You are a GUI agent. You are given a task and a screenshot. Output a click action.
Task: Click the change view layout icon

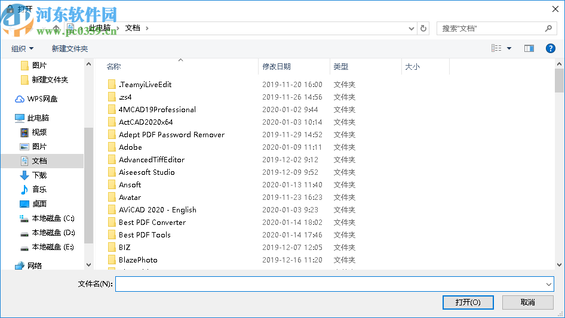496,48
